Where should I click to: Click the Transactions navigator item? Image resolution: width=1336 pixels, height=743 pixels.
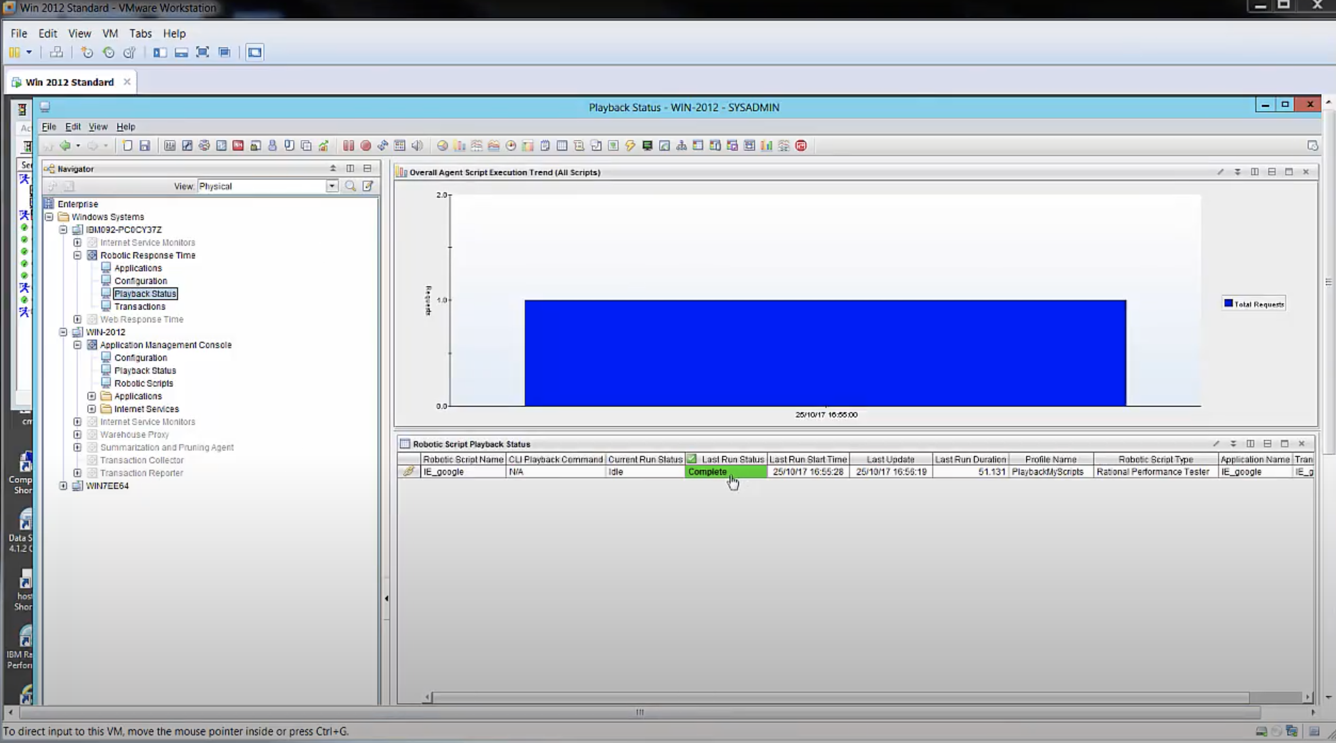[139, 306]
